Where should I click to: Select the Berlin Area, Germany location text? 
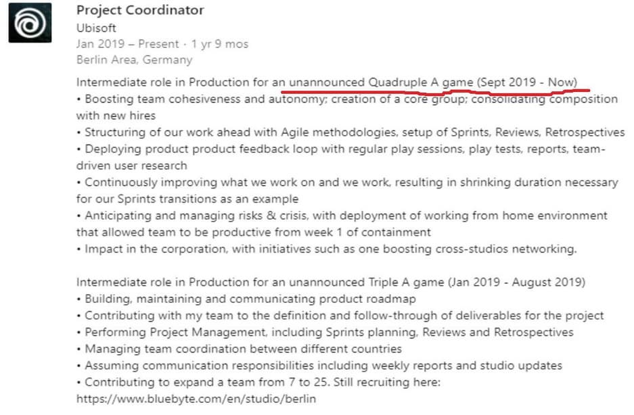pos(134,59)
